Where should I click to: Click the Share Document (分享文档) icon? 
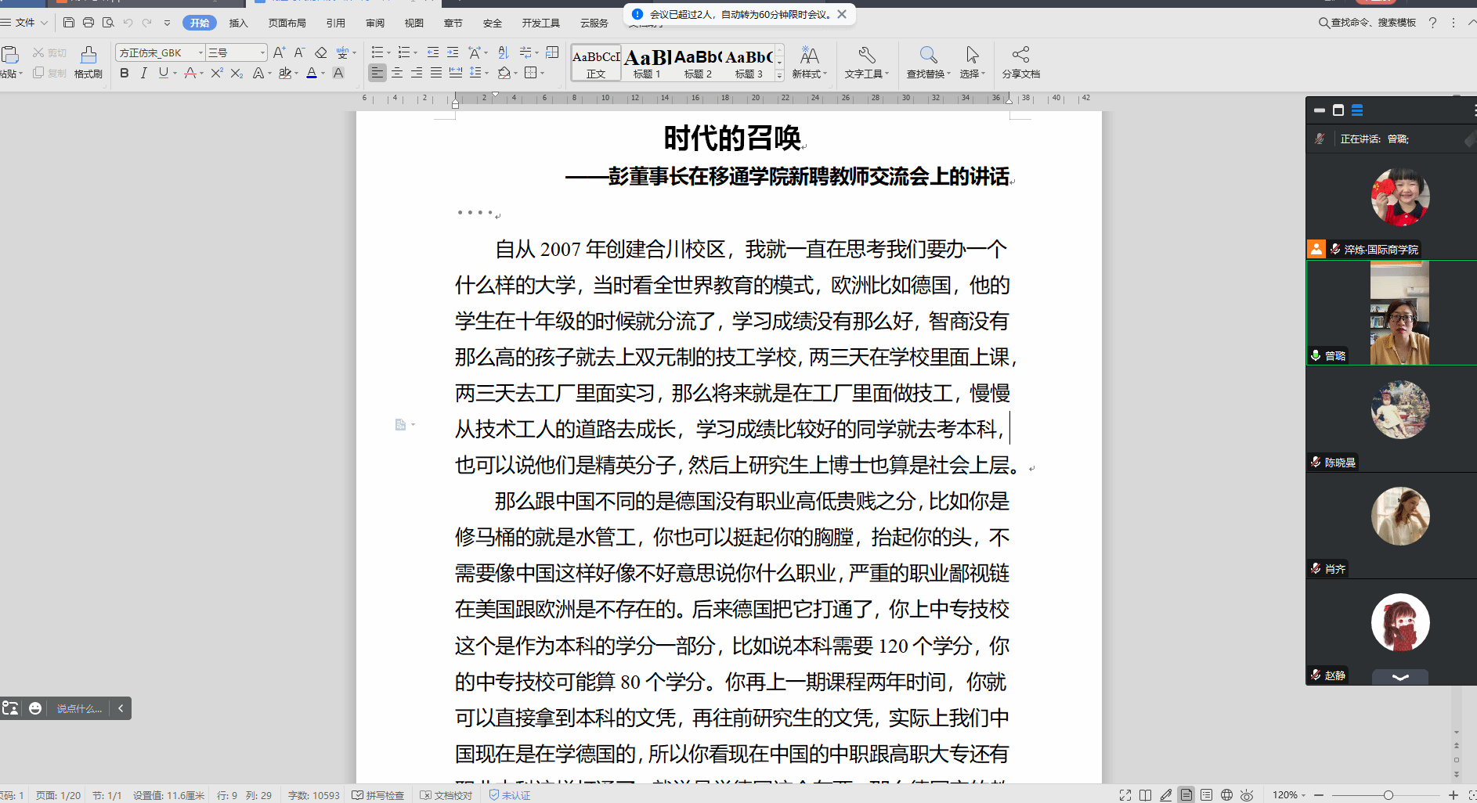[1020, 55]
